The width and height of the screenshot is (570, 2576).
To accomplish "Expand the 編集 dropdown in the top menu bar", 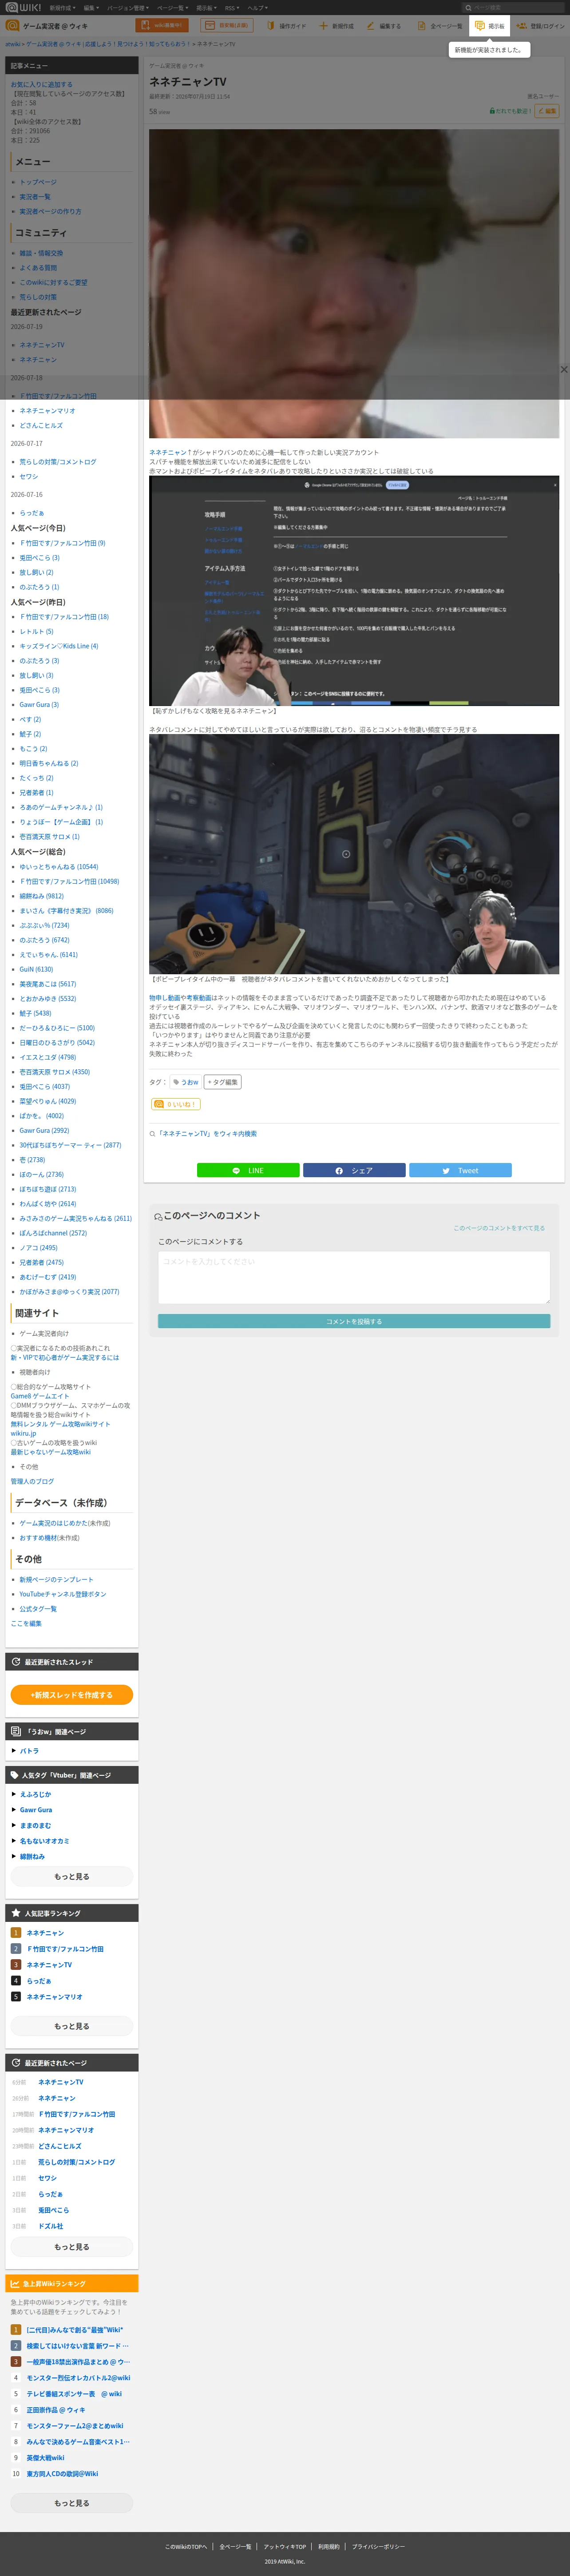I will click(x=91, y=7).
